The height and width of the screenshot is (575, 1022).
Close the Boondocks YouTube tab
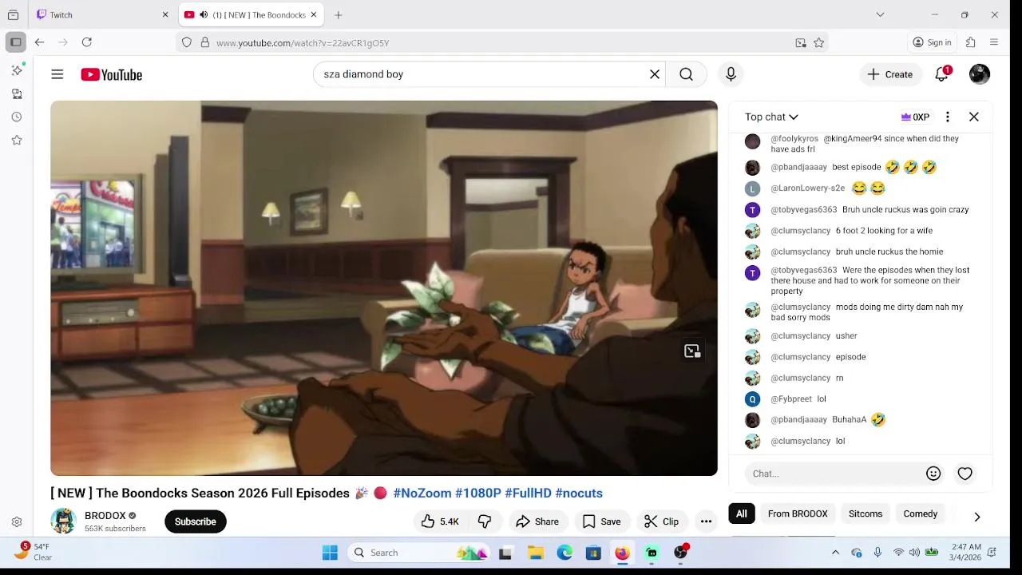point(314,14)
